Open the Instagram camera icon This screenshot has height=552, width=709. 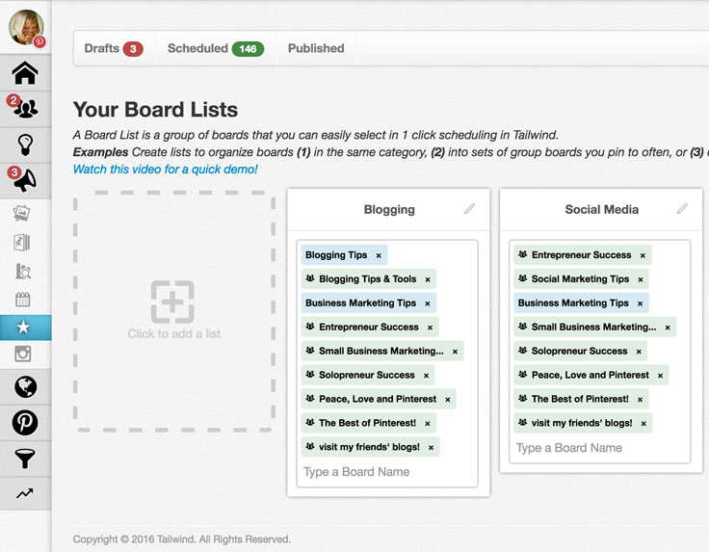22,354
